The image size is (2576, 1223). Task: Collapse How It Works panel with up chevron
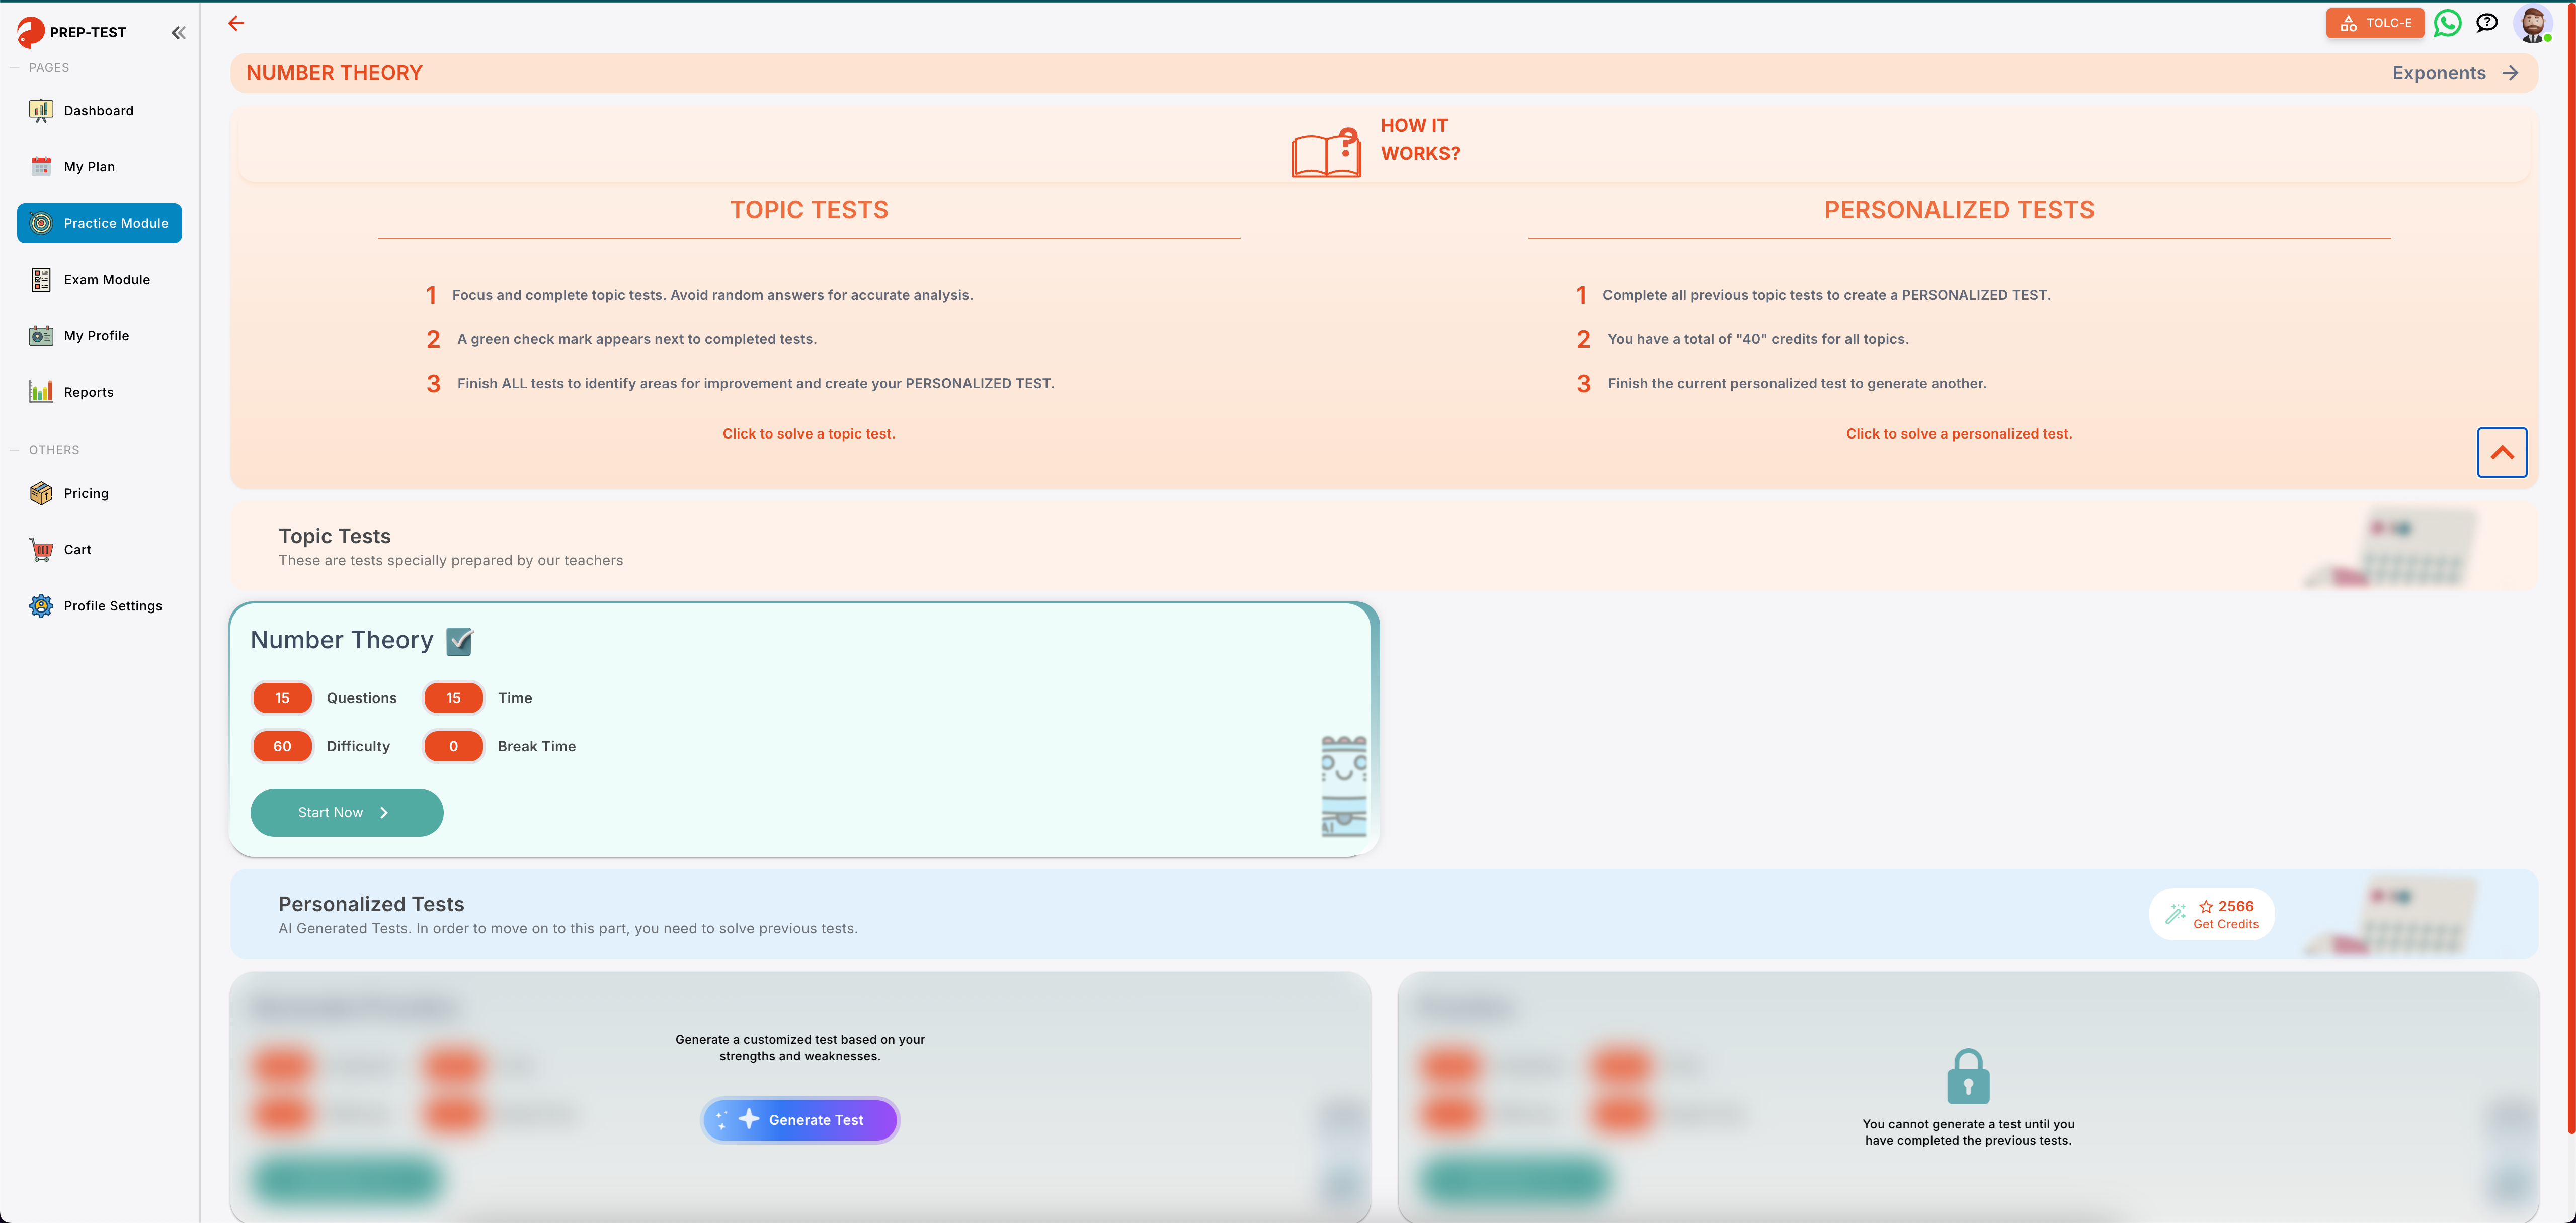click(x=2501, y=453)
